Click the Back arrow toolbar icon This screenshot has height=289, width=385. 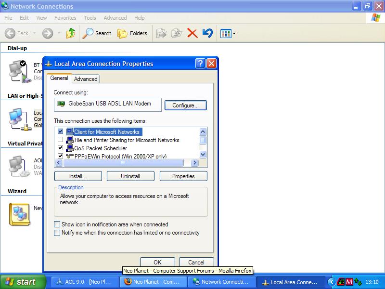point(10,33)
